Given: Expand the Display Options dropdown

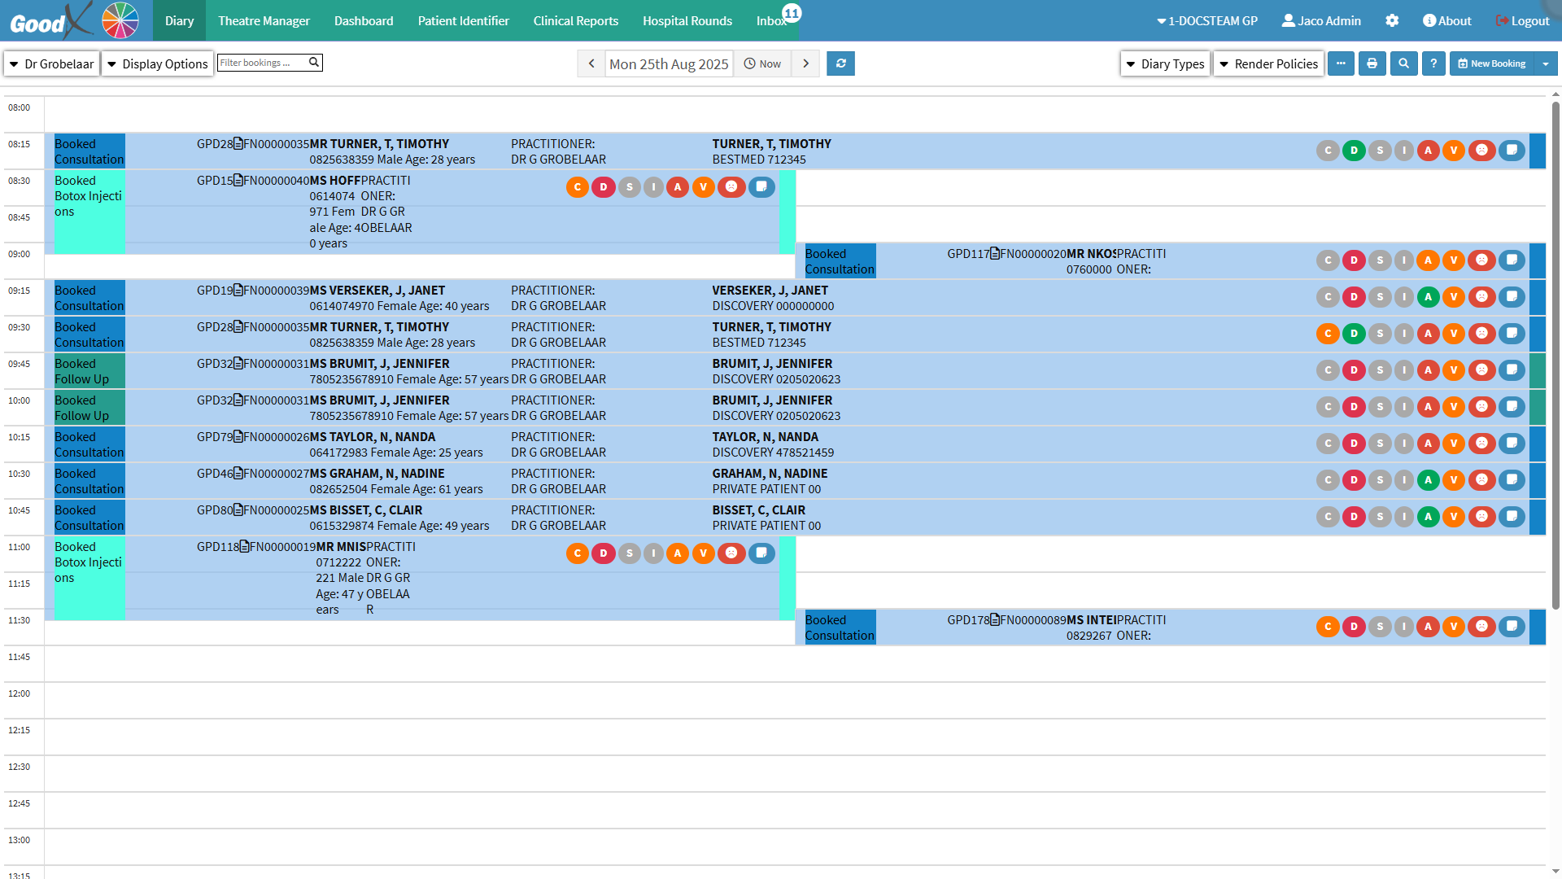Looking at the screenshot, I should 158,63.
